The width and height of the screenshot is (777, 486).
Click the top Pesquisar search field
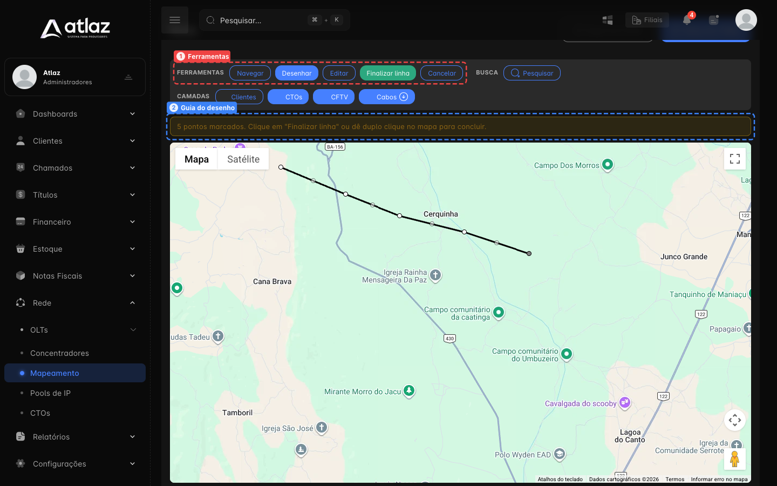[275, 20]
